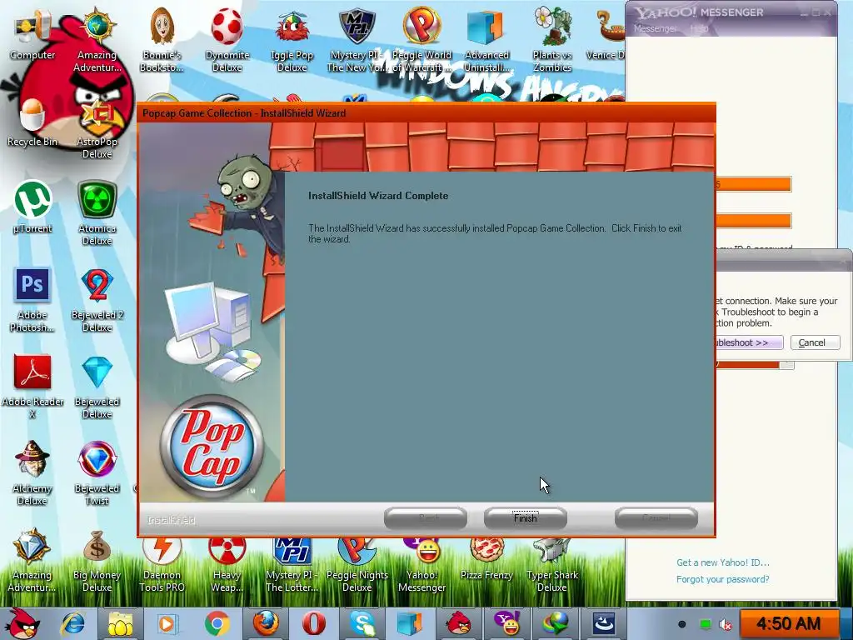Click the muted volume tray icon
The height and width of the screenshot is (640, 853).
coord(726,624)
